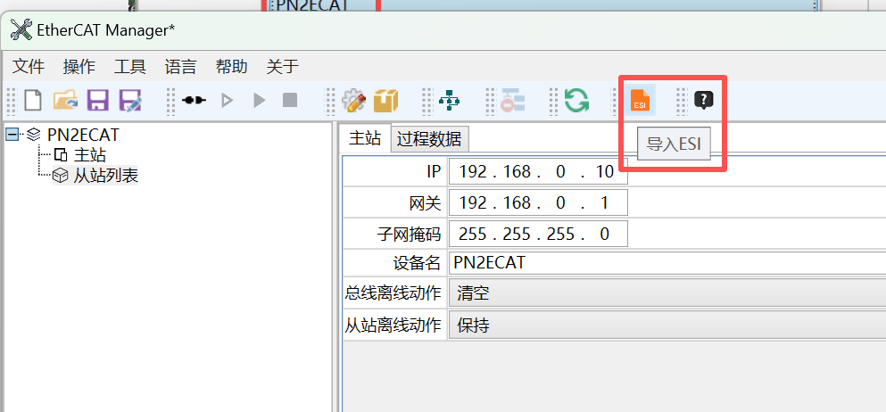Switch to the 过程数据 tab

(x=429, y=139)
